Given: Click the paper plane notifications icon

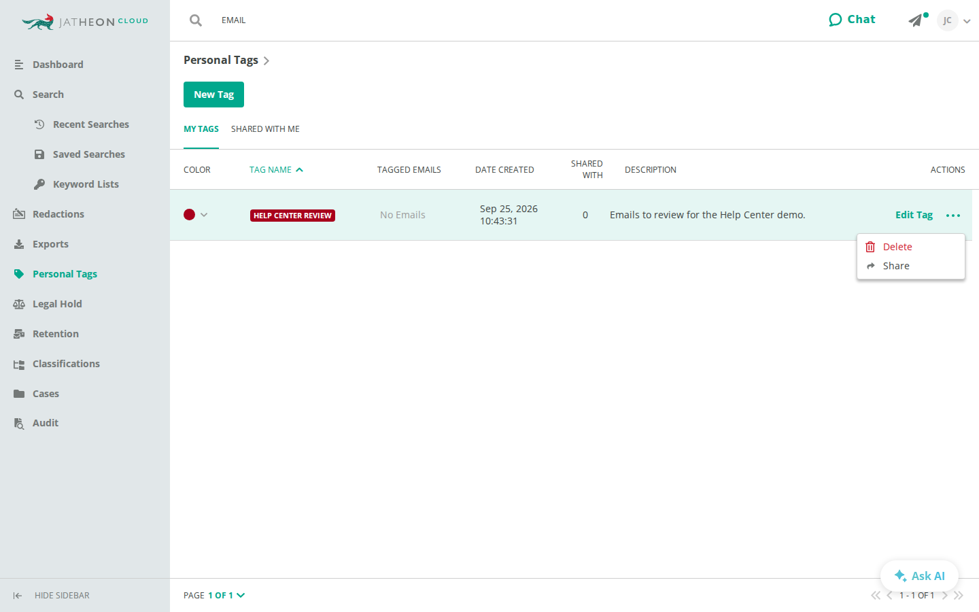Looking at the screenshot, I should (916, 20).
